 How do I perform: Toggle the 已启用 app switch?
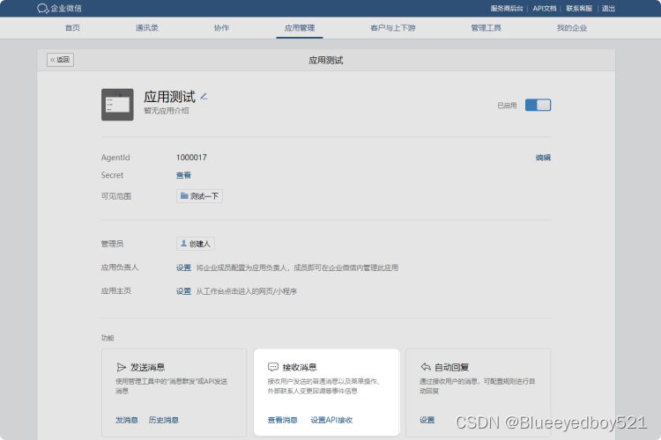[x=538, y=105]
